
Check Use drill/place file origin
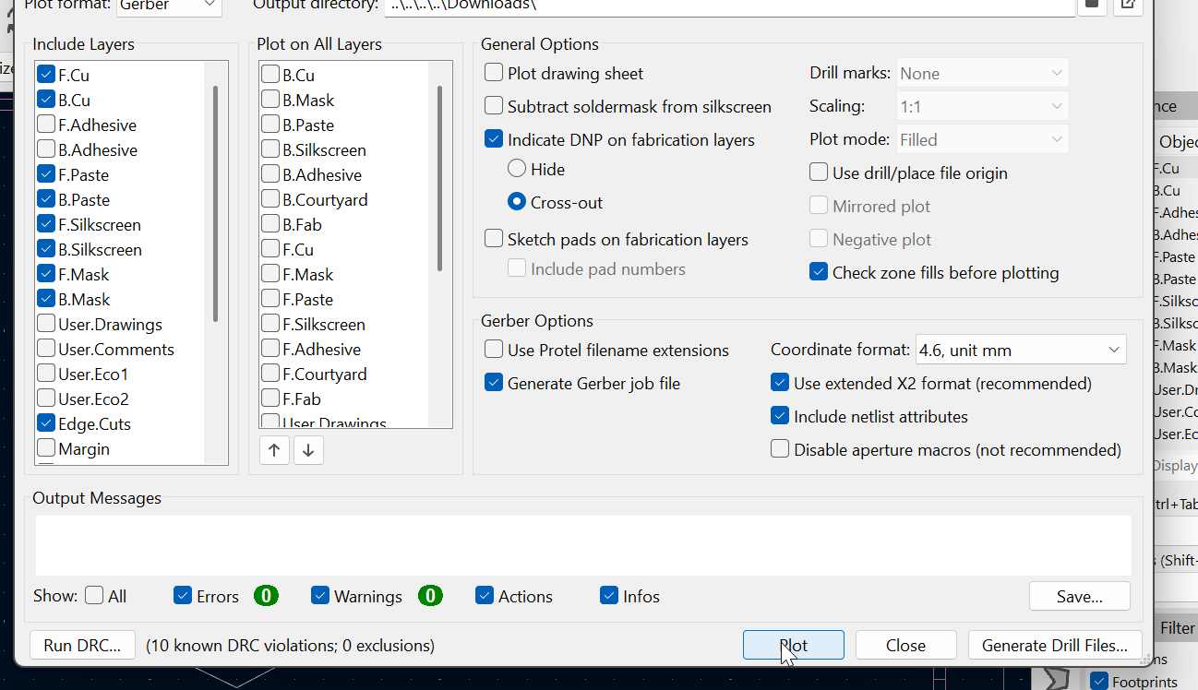819,172
